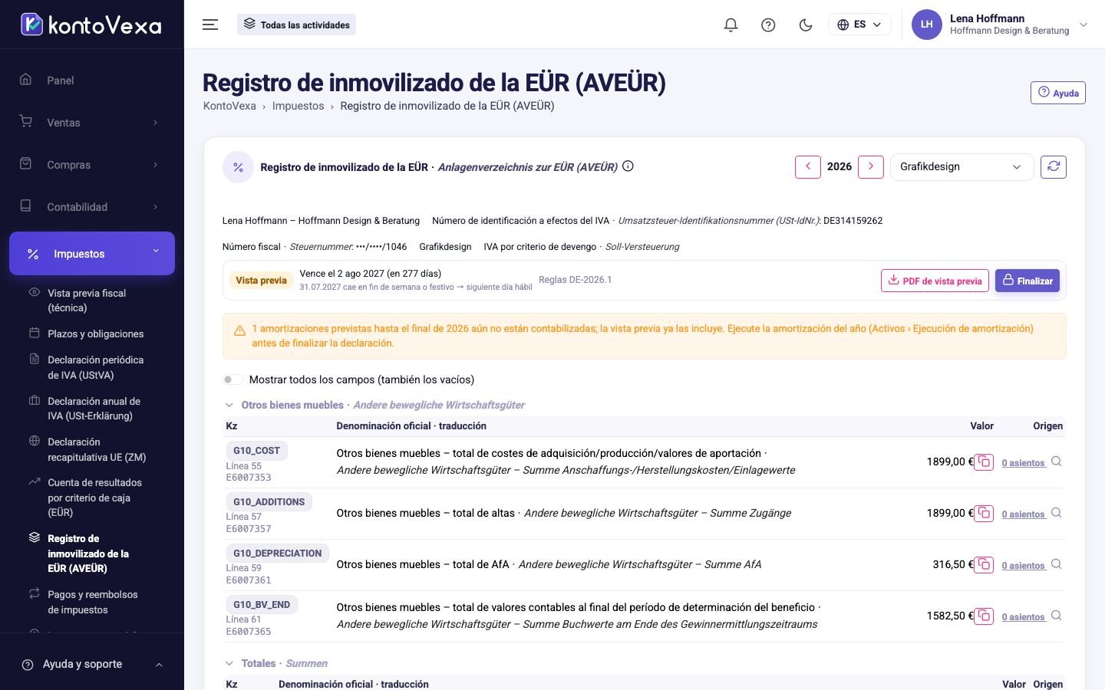This screenshot has height=690, width=1105.
Task: Download 'PDF de vista previa'
Action: pos(935,281)
